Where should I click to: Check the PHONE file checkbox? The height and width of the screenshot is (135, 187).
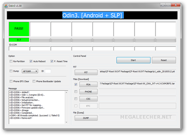point(76,92)
